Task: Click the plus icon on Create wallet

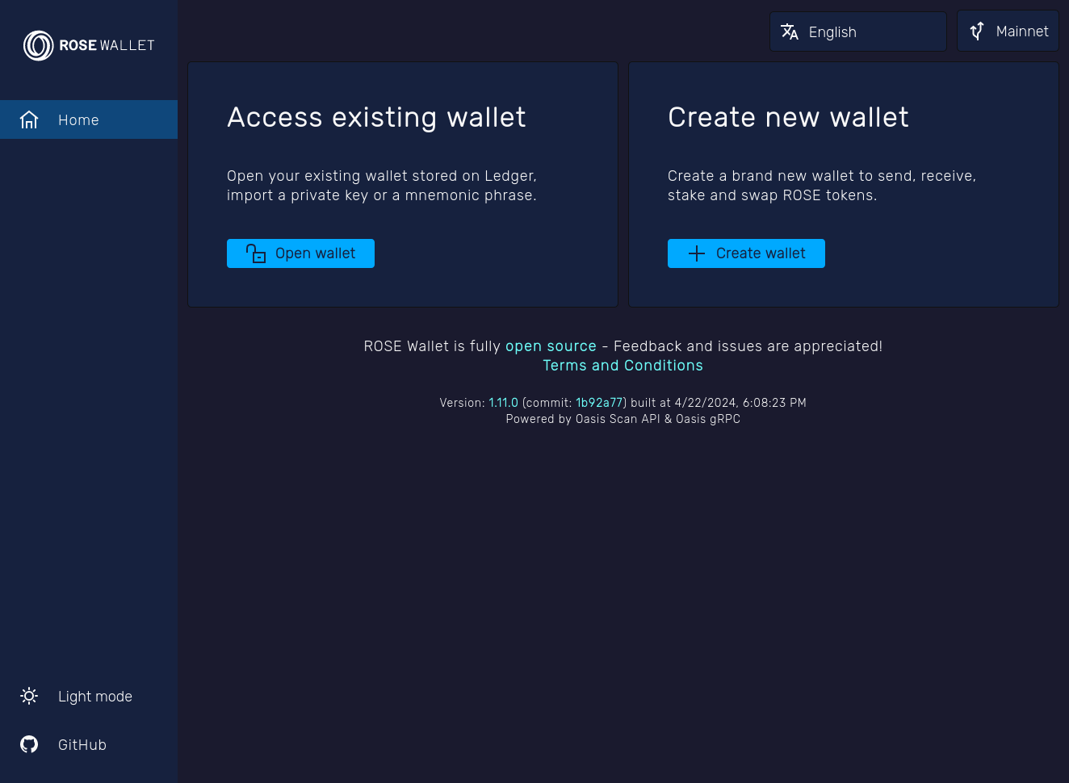Action: pyautogui.click(x=697, y=253)
